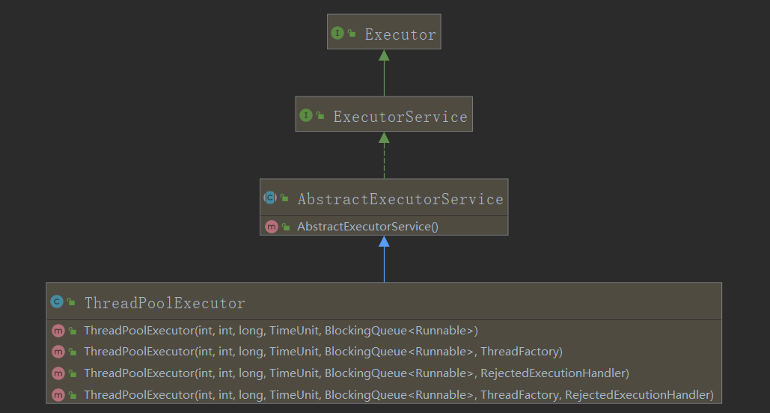Select the ExecutorService node title
Screen dimensions: 770x413
point(400,117)
